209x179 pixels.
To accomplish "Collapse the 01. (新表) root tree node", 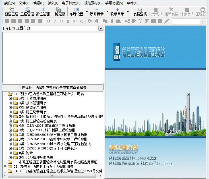I will pyautogui.click(x=5, y=94).
